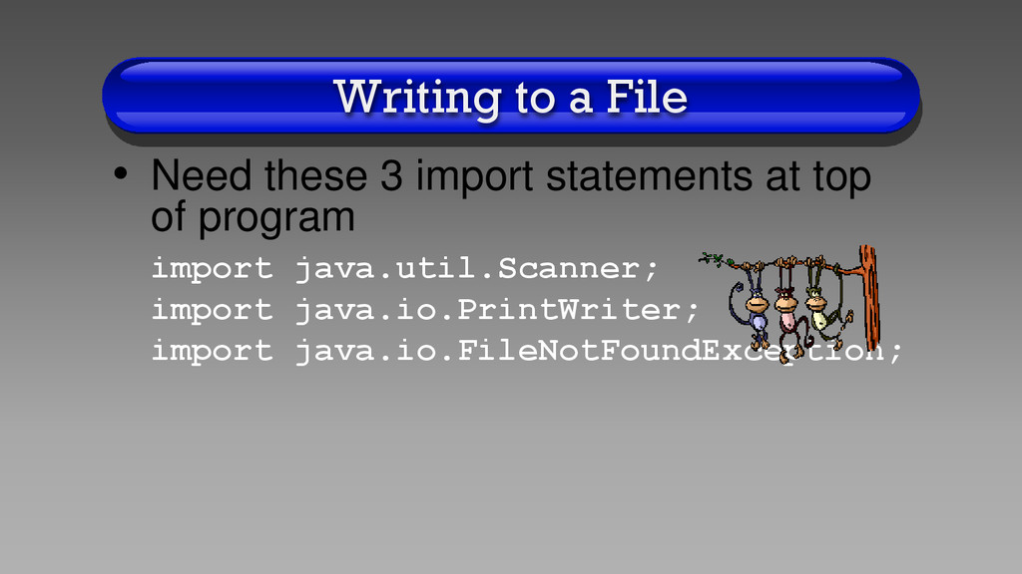1022x574 pixels.
Task: Click the round bullet point marker
Action: (x=121, y=173)
